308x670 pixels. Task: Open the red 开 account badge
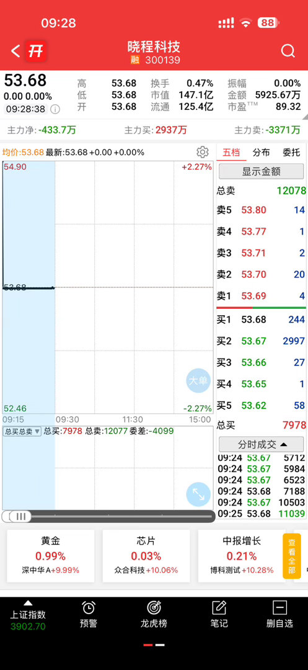tap(36, 51)
